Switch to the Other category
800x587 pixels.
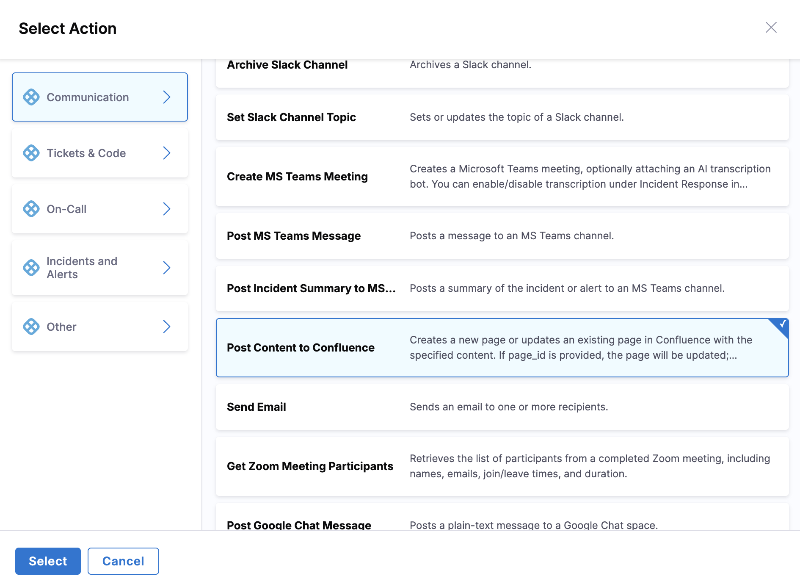tap(100, 327)
